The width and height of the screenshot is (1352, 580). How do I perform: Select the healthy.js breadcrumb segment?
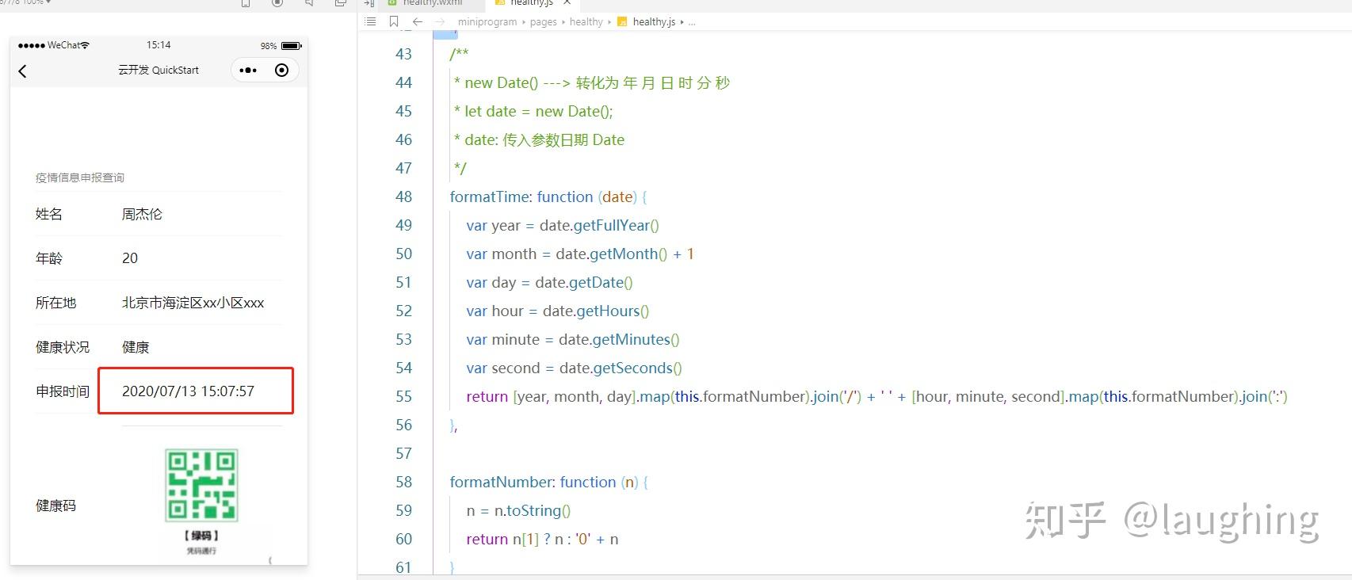[654, 22]
